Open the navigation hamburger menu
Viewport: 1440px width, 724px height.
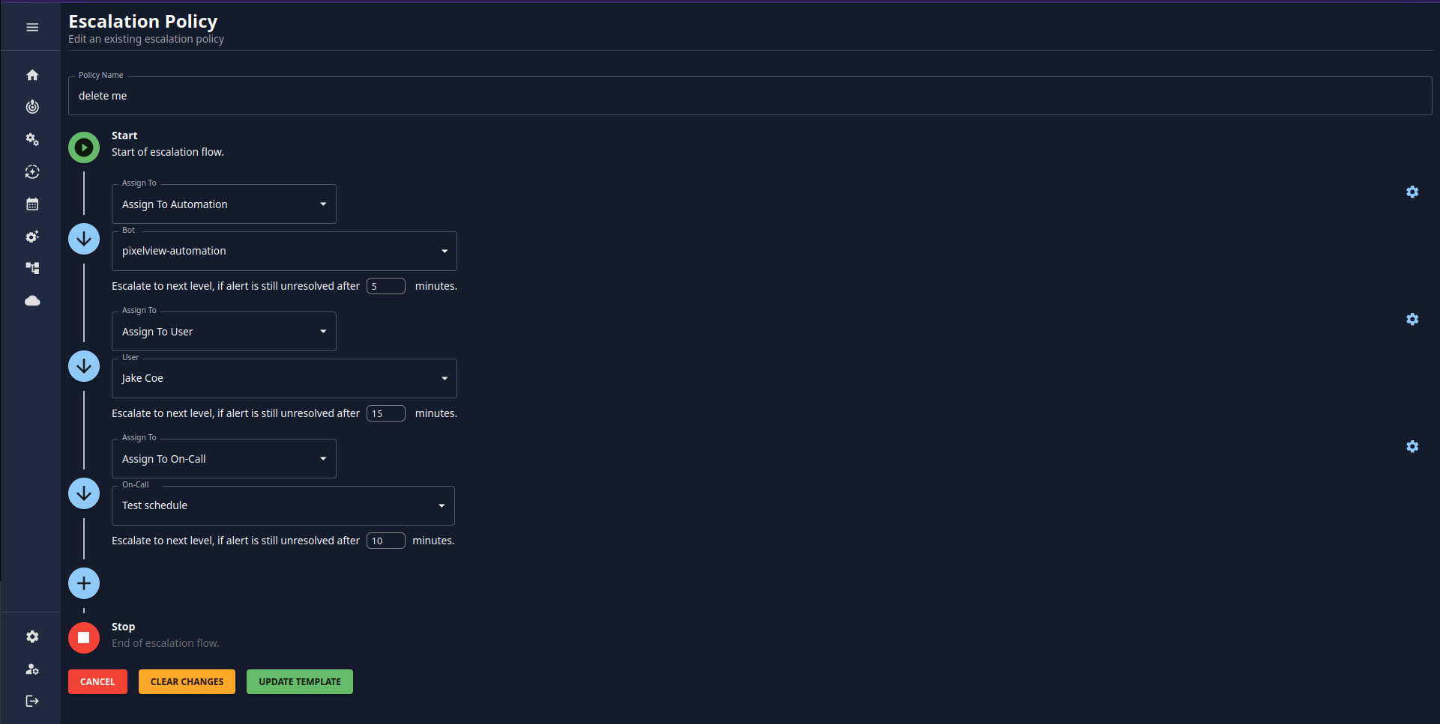tap(32, 27)
